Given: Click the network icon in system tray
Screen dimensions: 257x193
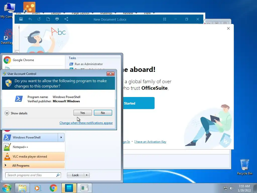Looking at the screenshot, I should pos(226,188).
